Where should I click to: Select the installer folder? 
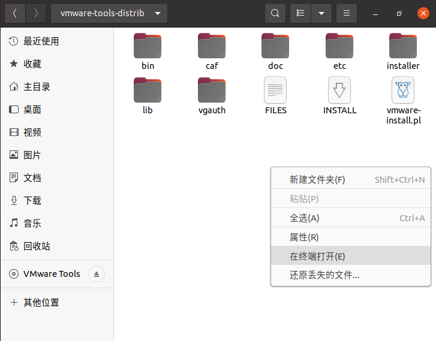[x=403, y=52]
